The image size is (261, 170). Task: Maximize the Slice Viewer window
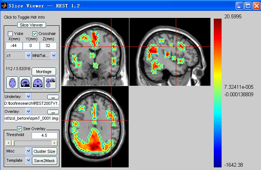click(248, 6)
